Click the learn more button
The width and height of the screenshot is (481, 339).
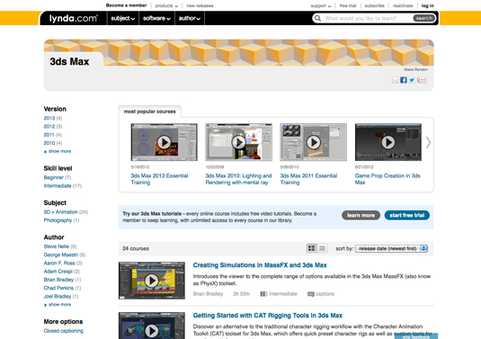coord(361,216)
